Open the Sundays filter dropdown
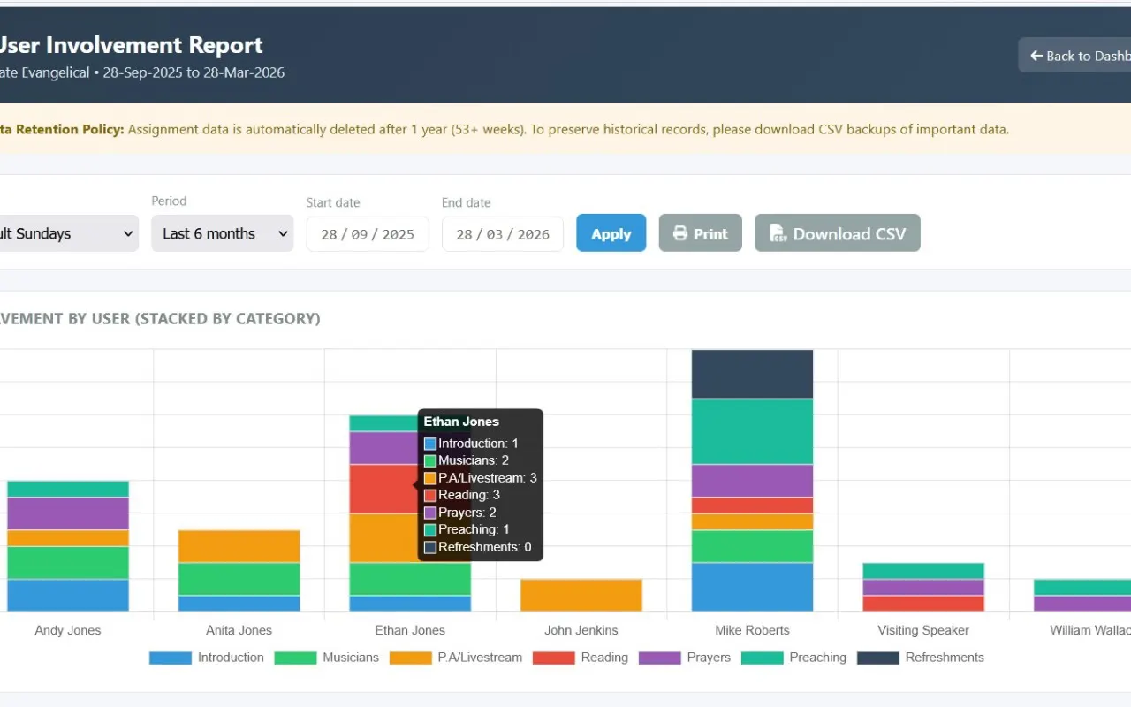The width and height of the screenshot is (1131, 707). pos(69,233)
